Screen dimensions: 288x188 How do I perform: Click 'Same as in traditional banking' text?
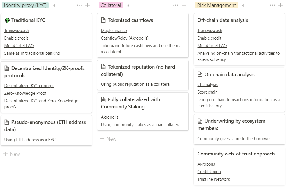point(32,53)
